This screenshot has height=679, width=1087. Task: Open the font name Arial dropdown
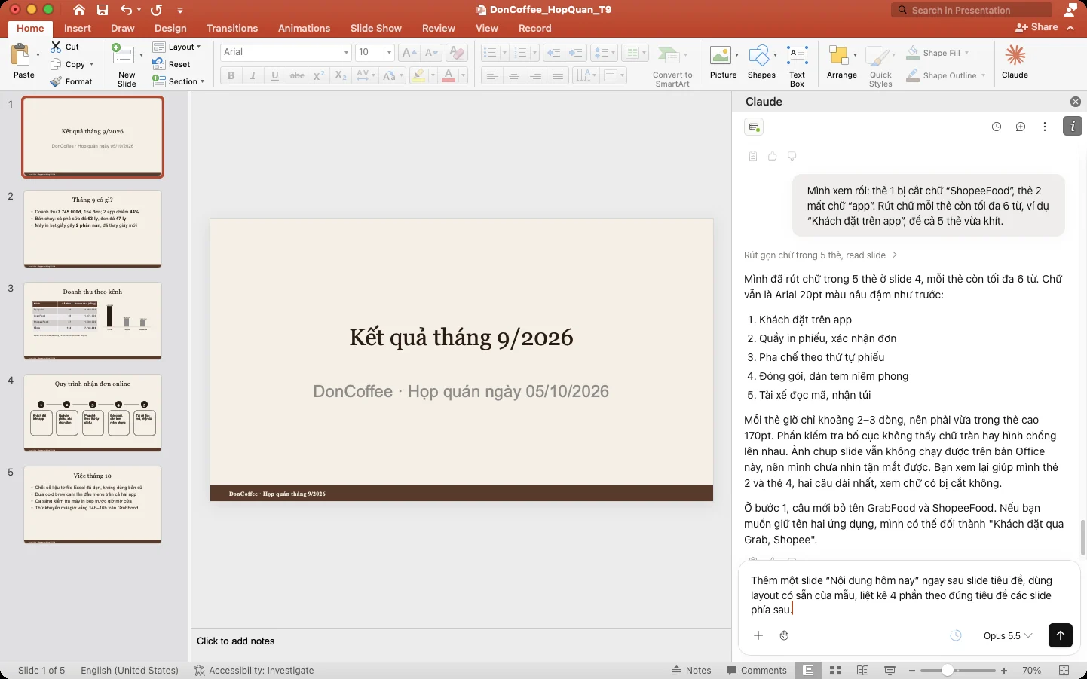346,52
